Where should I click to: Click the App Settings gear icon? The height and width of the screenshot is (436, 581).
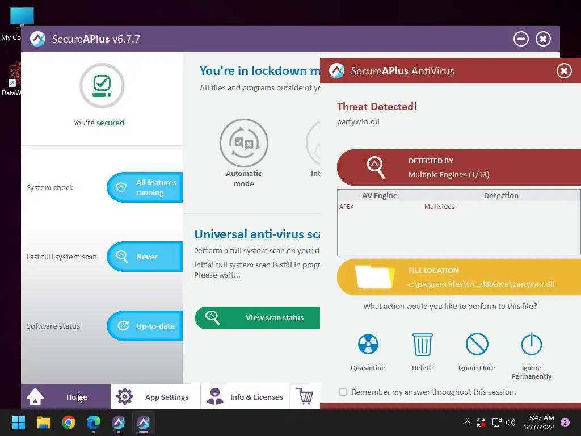[125, 396]
